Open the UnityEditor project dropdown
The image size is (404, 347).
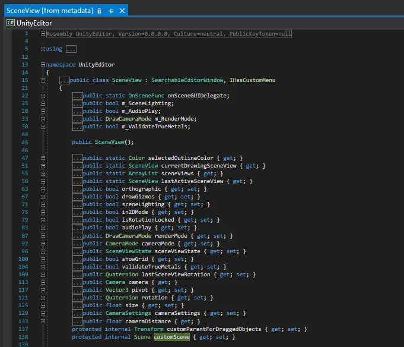point(34,23)
